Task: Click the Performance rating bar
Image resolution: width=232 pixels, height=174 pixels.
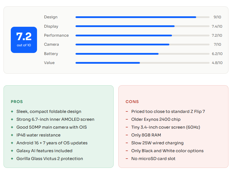Action: [x=142, y=35]
